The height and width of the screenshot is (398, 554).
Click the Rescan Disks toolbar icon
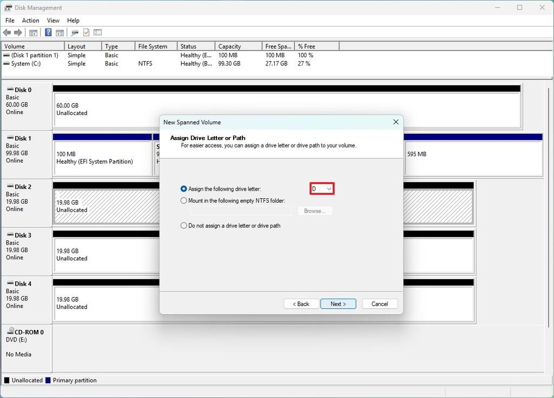click(75, 33)
